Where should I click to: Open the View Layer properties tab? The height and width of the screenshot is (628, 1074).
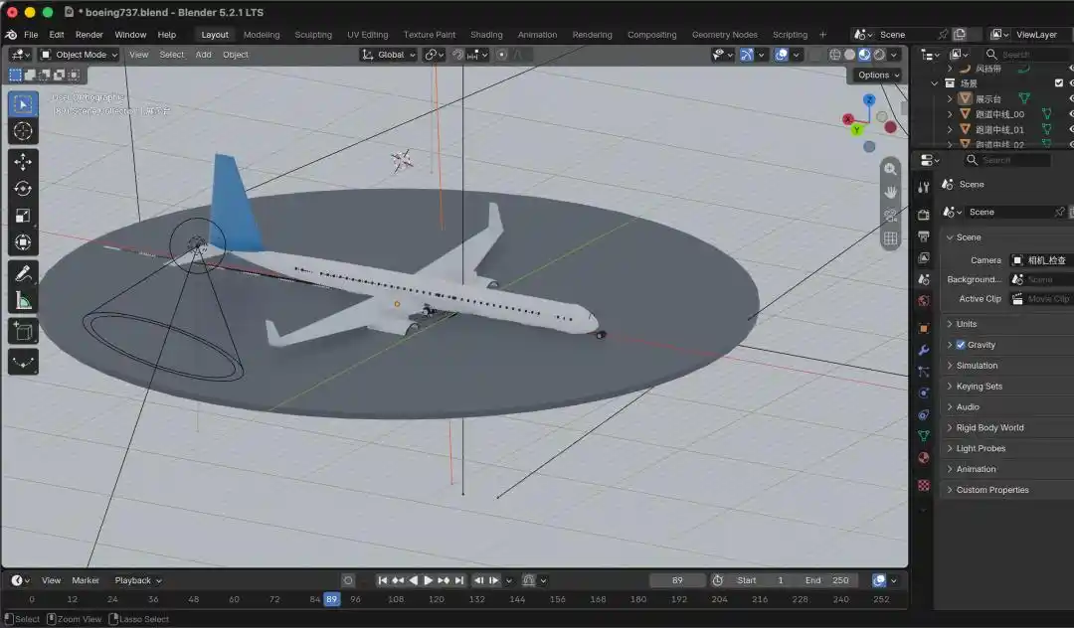[x=923, y=258]
